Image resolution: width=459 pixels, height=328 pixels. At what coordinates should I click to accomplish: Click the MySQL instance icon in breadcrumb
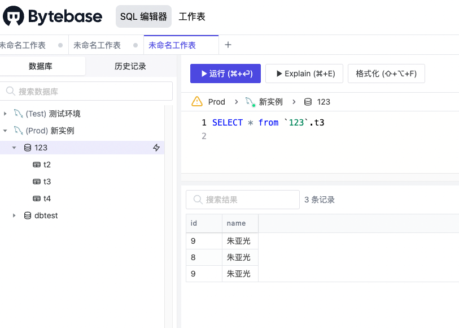point(250,102)
